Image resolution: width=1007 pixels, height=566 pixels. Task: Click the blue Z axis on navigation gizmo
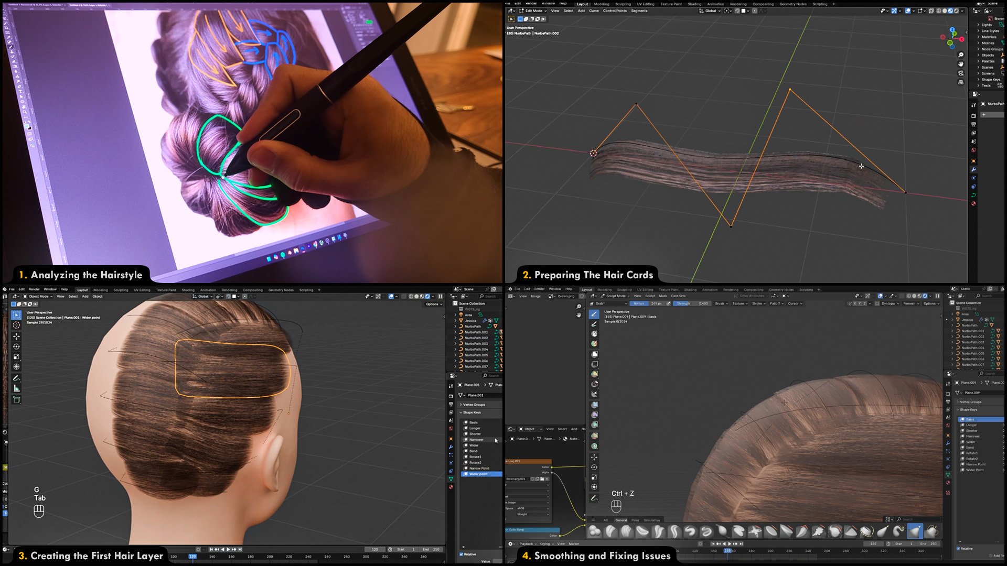pyautogui.click(x=952, y=30)
